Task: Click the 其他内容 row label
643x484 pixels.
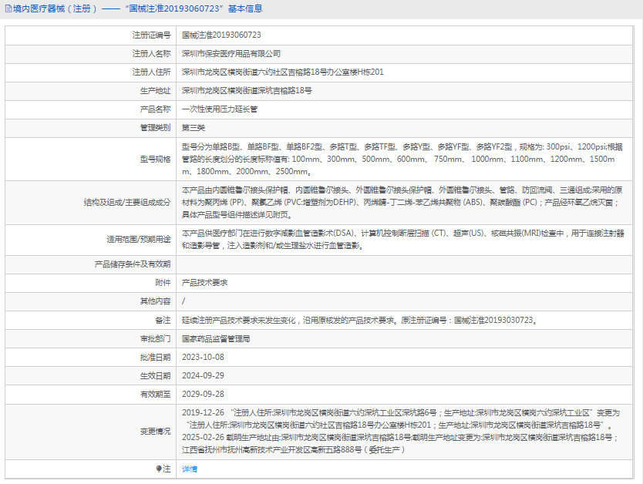Action: coord(156,301)
